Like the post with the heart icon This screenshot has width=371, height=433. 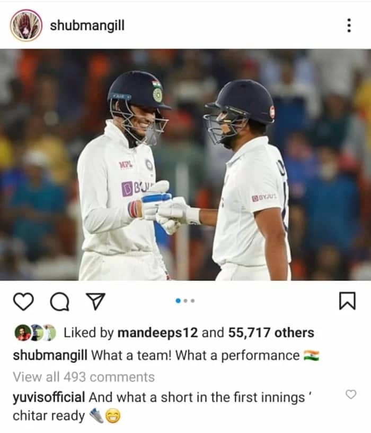click(x=23, y=301)
